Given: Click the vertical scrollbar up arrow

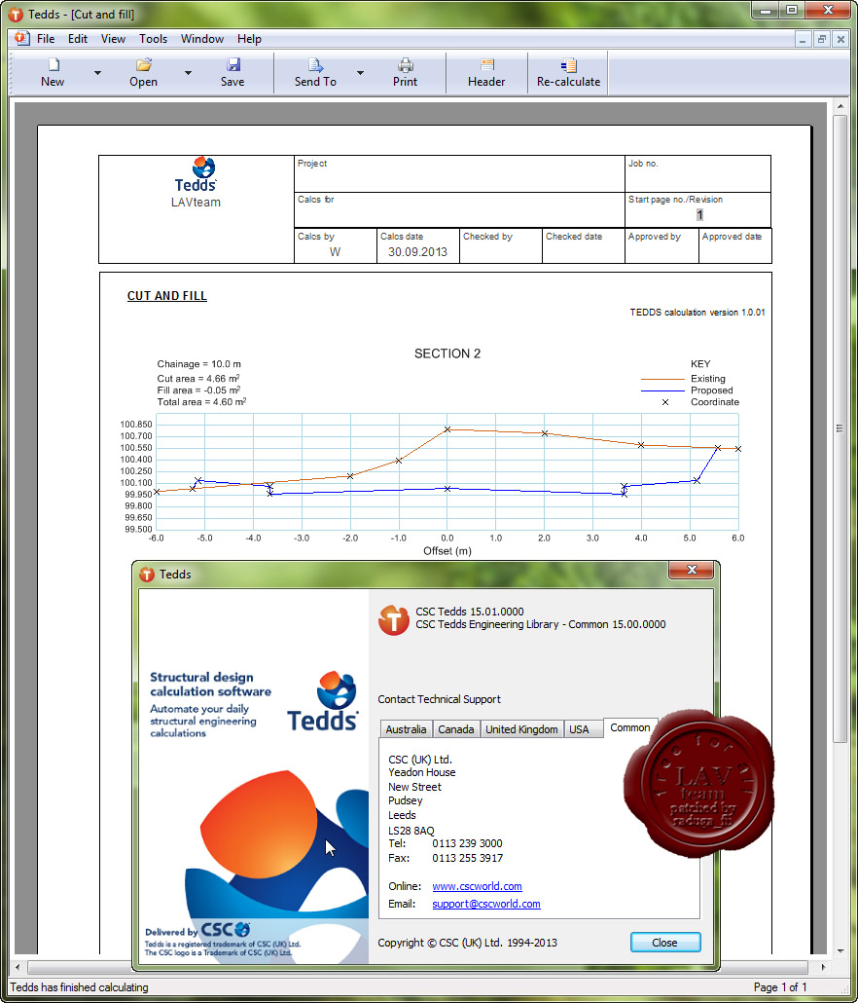Looking at the screenshot, I should pos(840,108).
